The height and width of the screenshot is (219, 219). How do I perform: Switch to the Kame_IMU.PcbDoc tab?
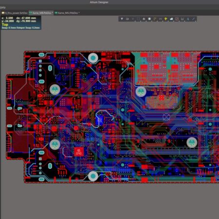(x=67, y=13)
